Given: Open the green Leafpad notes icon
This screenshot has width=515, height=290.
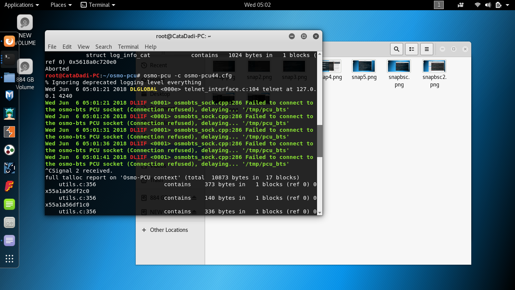Looking at the screenshot, I should [x=9, y=204].
